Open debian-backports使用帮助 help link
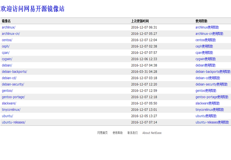Viewport: 231px width, 160px height. tap(213, 71)
